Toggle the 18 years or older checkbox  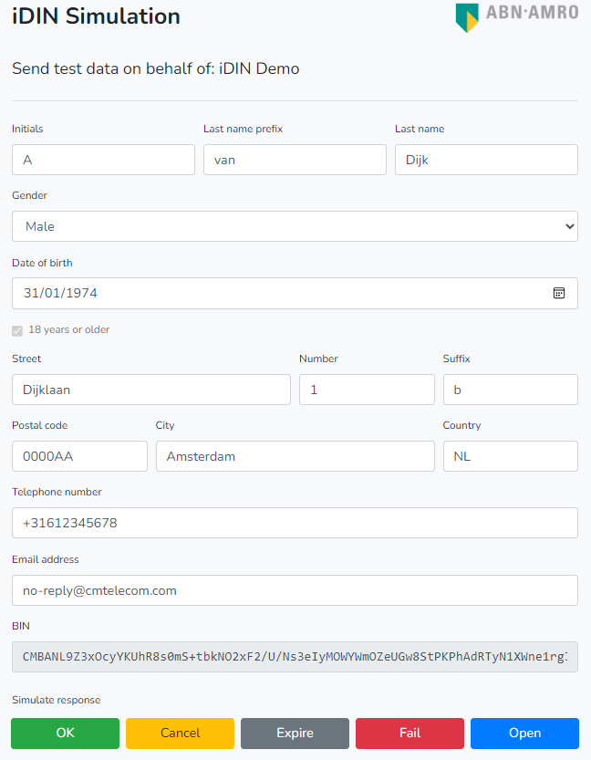click(17, 330)
